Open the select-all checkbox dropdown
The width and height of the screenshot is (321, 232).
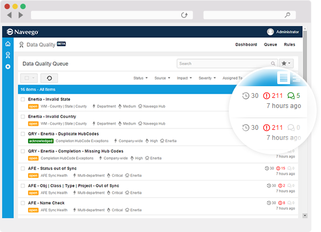pyautogui.click(x=29, y=78)
